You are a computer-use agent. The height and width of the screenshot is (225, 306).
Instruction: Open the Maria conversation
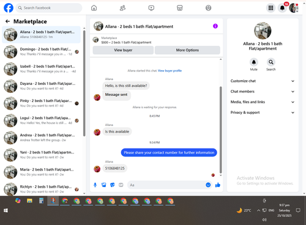tap(41, 172)
